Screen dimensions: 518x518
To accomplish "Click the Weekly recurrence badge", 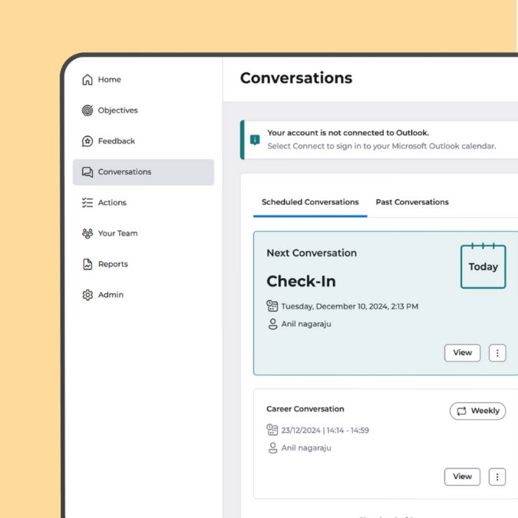I will click(x=477, y=411).
